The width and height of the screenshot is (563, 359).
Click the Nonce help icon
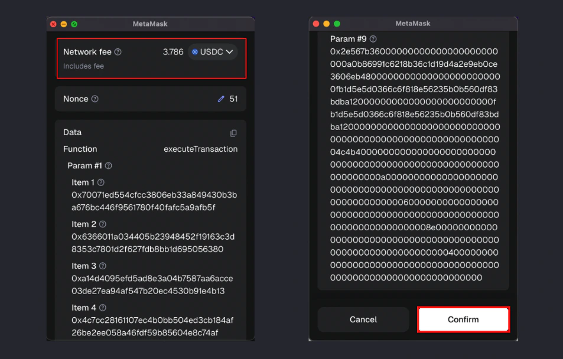[95, 99]
